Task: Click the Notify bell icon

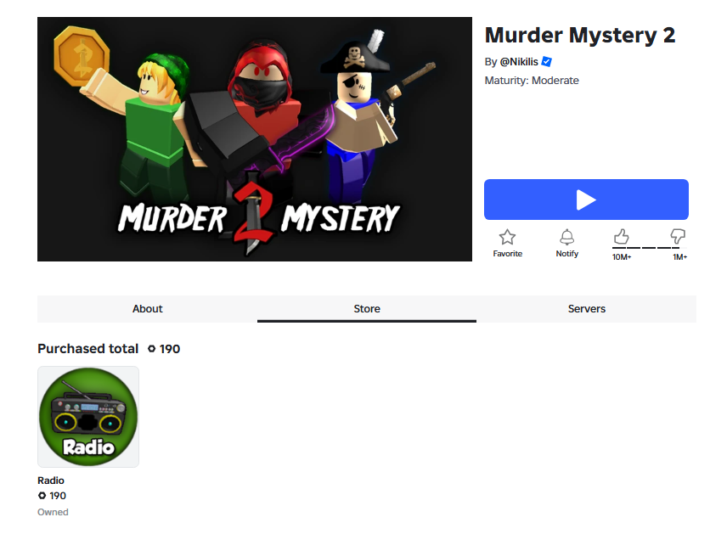Action: click(x=566, y=237)
